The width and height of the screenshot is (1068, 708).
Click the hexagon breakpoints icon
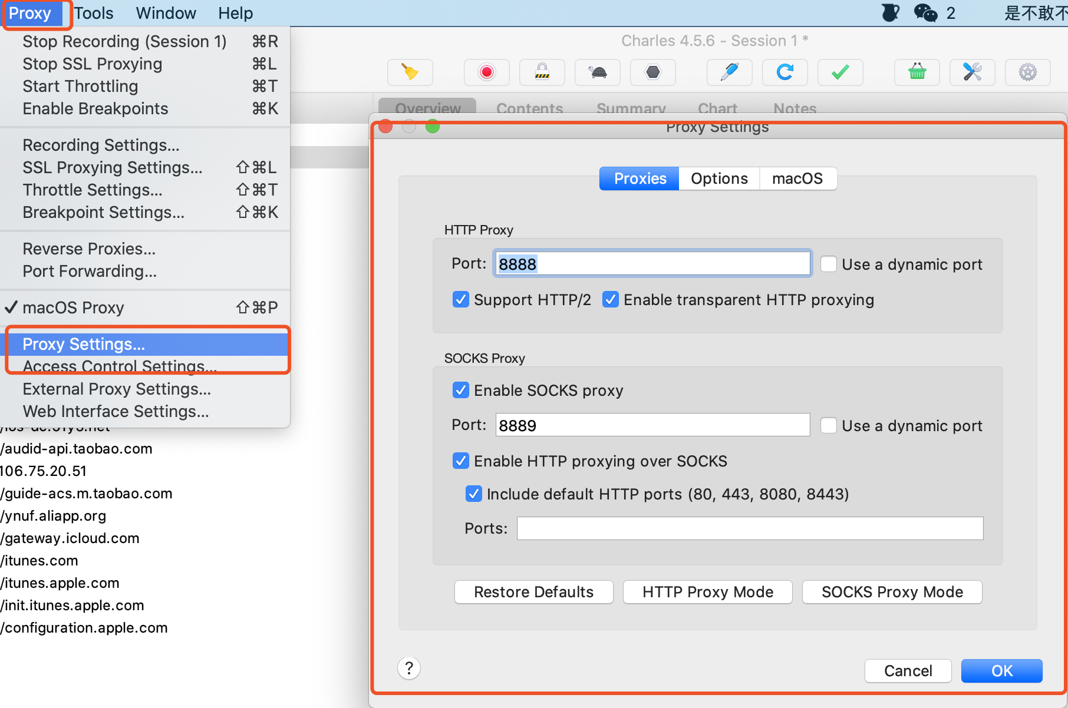(x=652, y=72)
